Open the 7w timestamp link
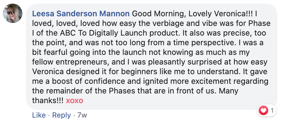This screenshot has width=284, height=123. pos(82,115)
